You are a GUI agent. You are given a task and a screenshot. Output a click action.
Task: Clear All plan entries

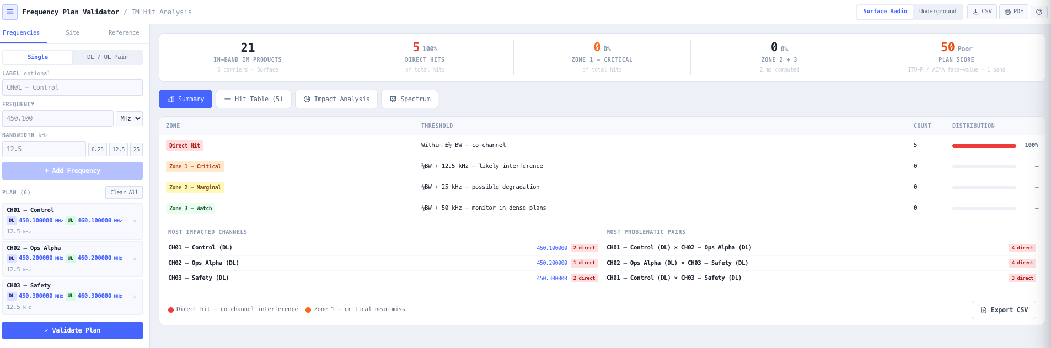[x=124, y=193]
